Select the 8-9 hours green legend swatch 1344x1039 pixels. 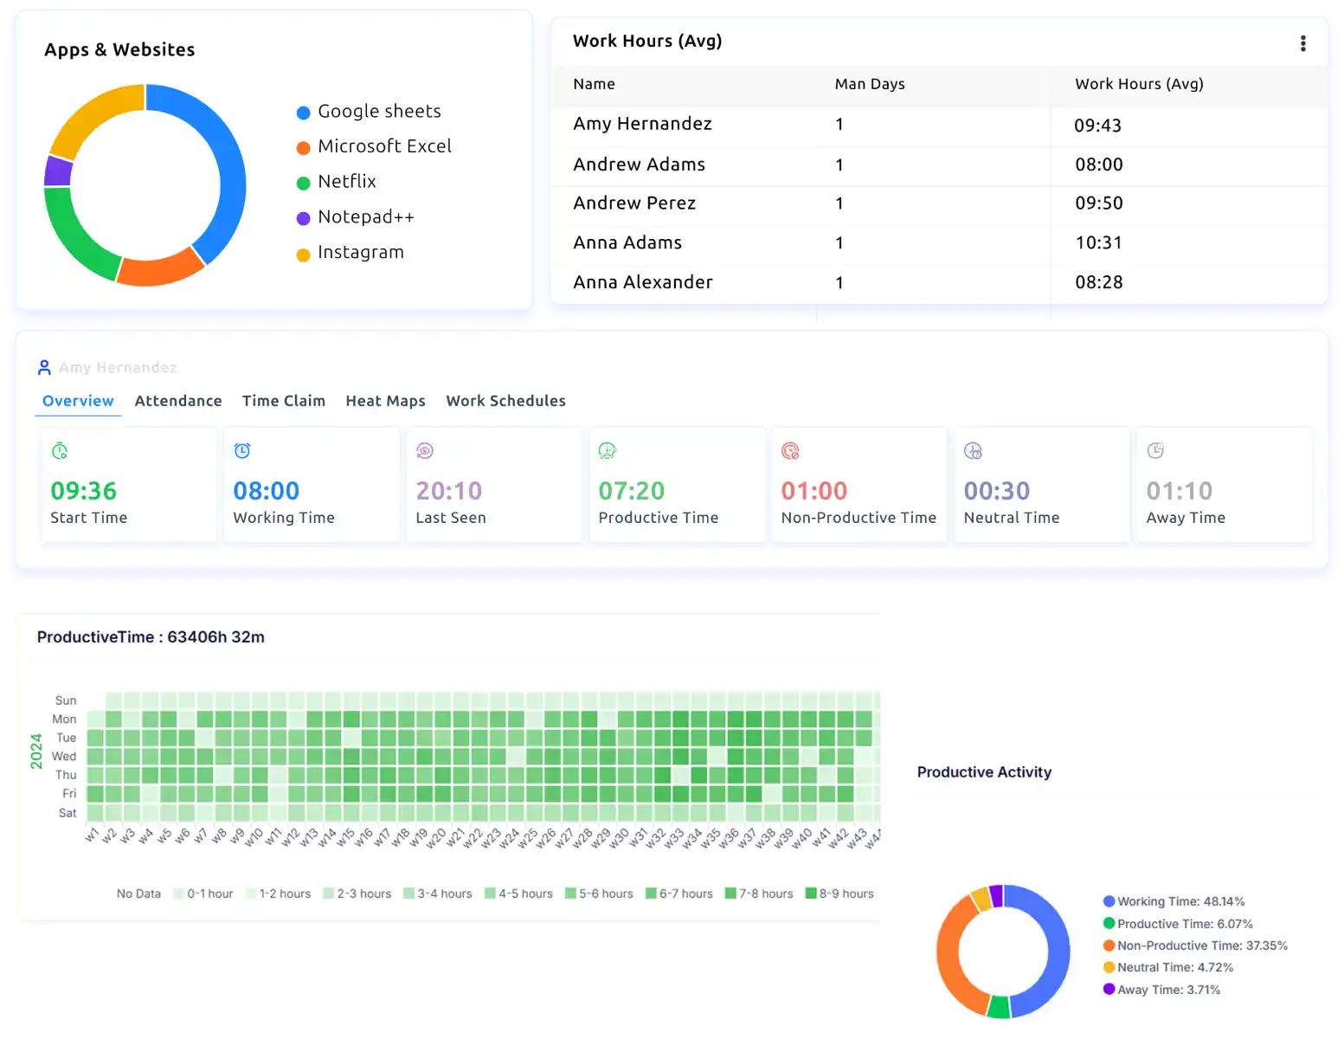point(811,893)
